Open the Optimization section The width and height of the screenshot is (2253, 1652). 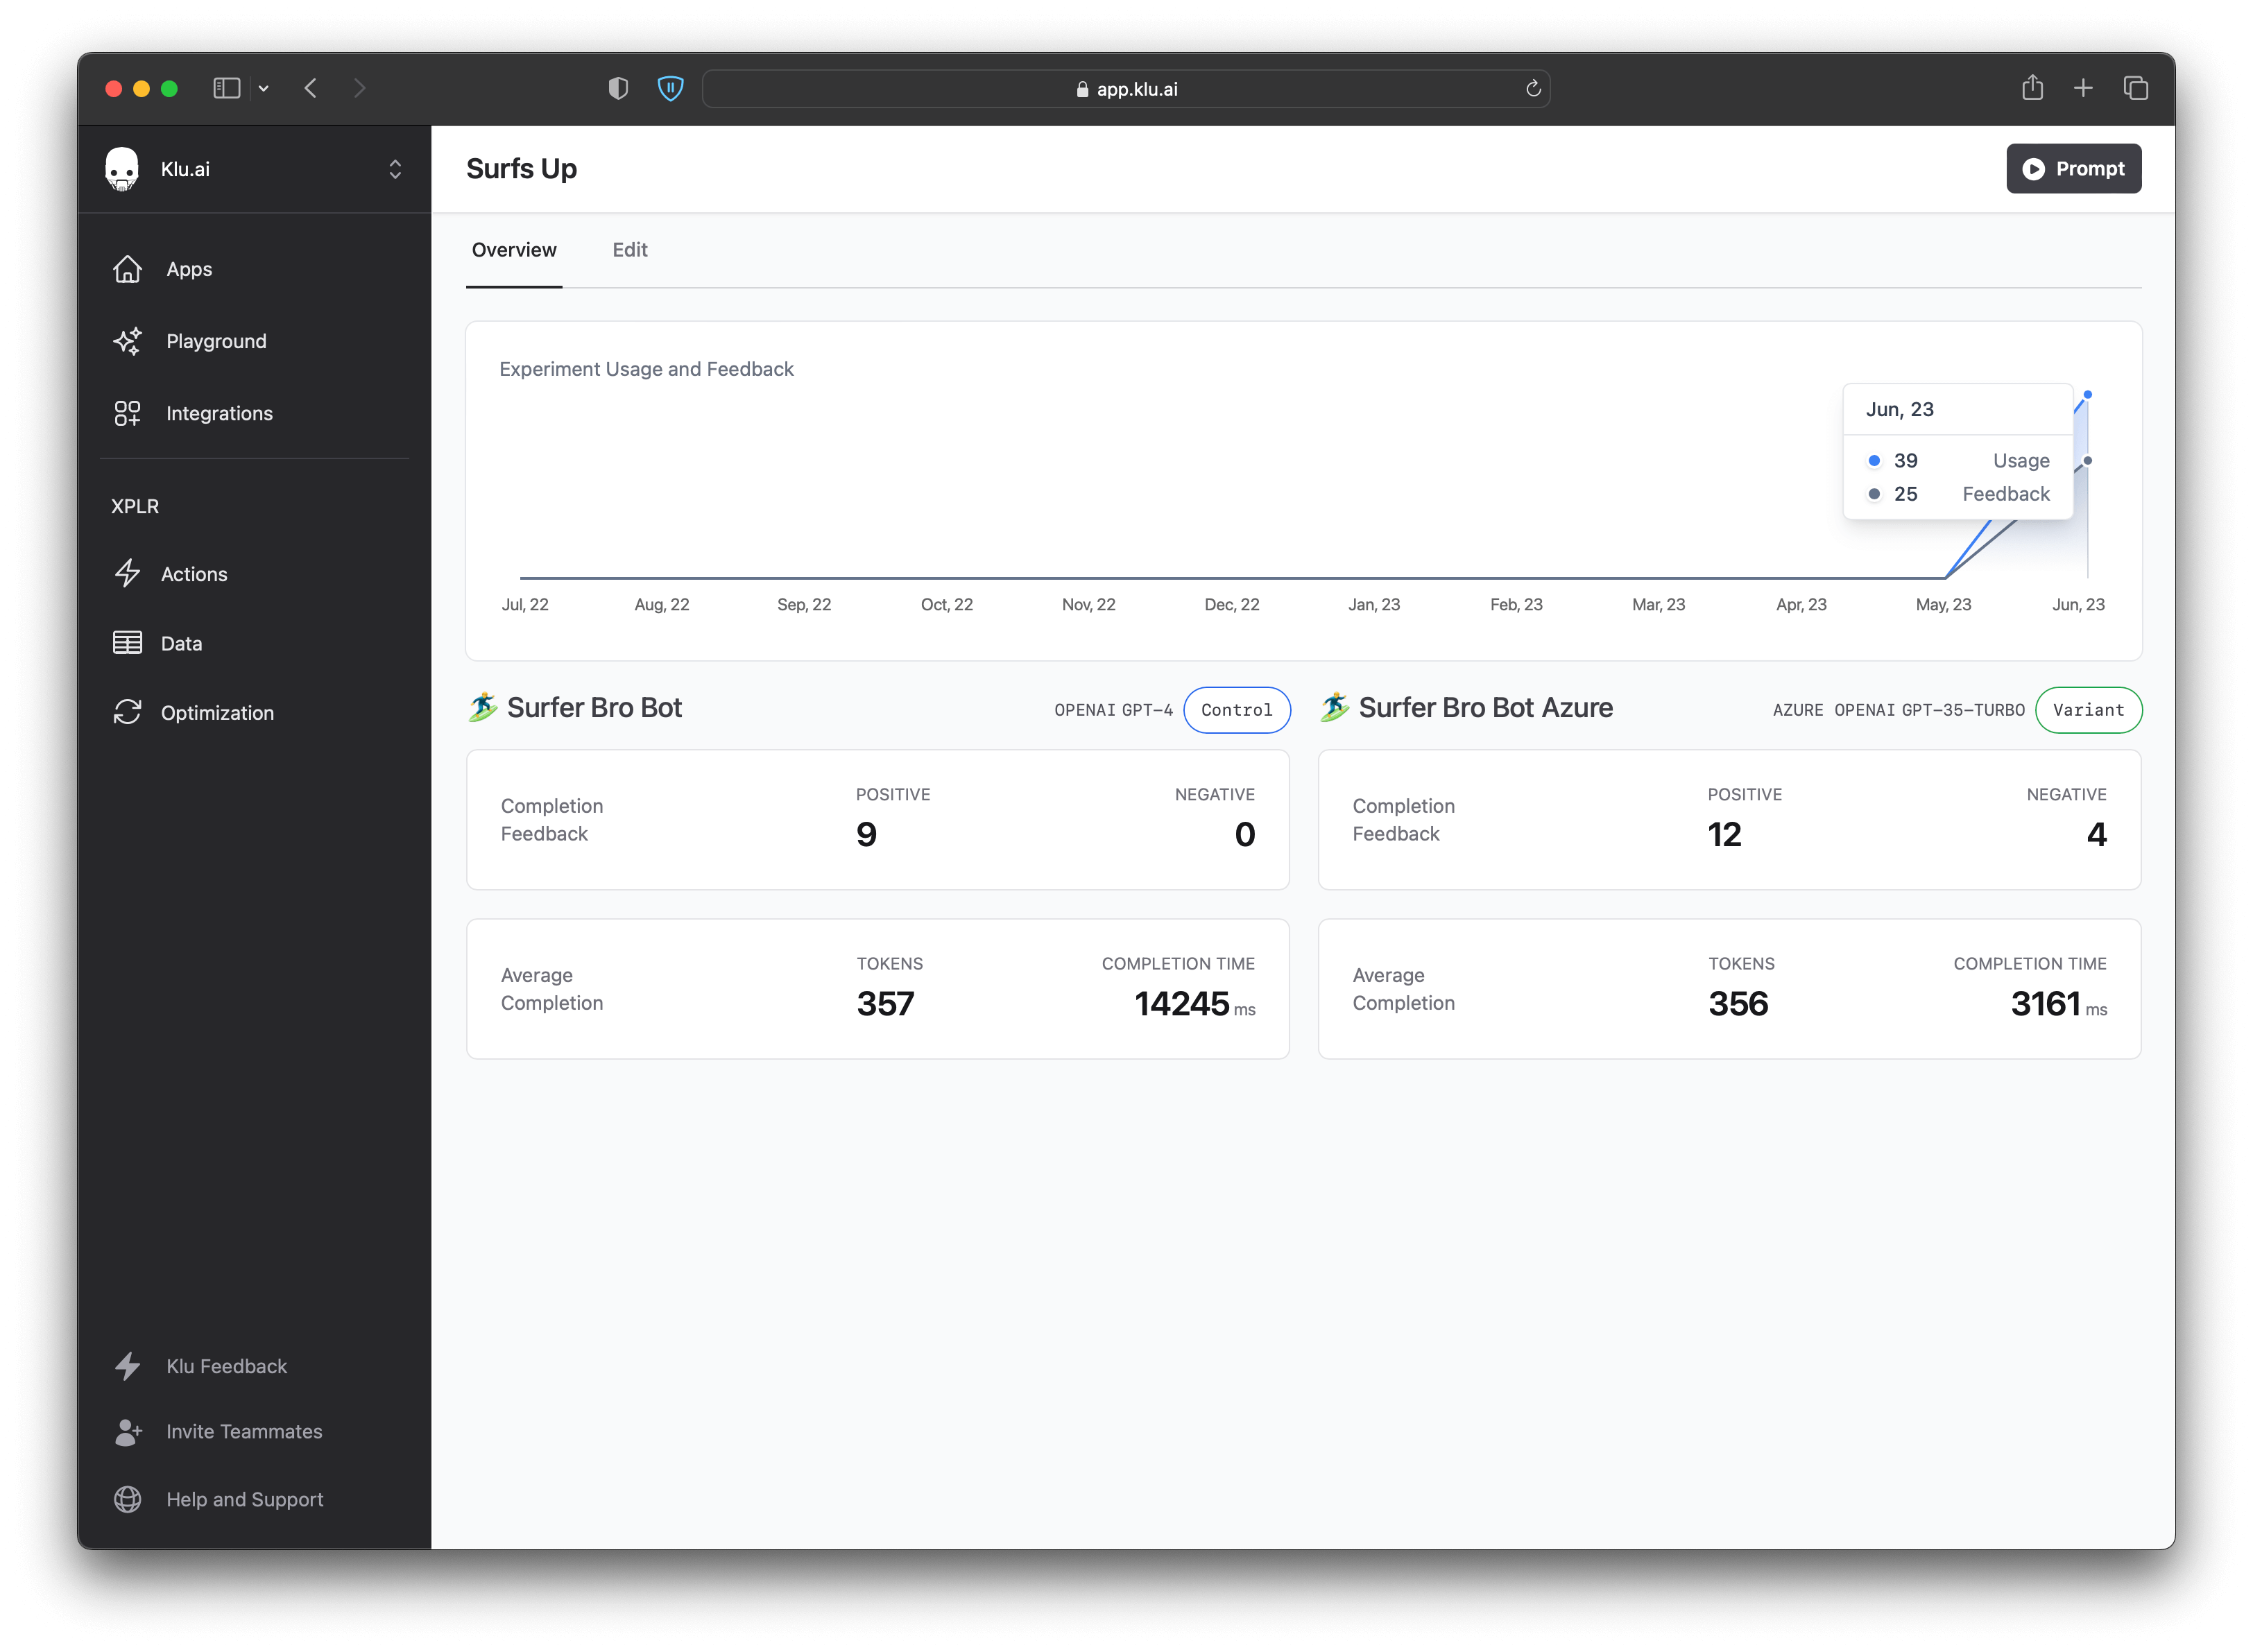pyautogui.click(x=217, y=712)
